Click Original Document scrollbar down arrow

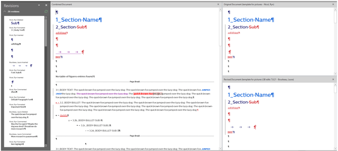[335, 74]
